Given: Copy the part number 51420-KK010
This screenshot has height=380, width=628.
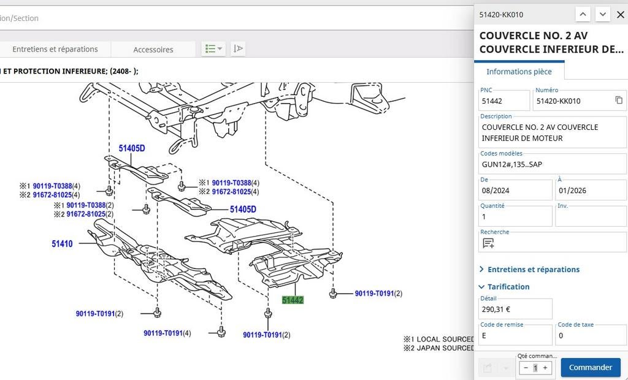Looking at the screenshot, I should [619, 100].
